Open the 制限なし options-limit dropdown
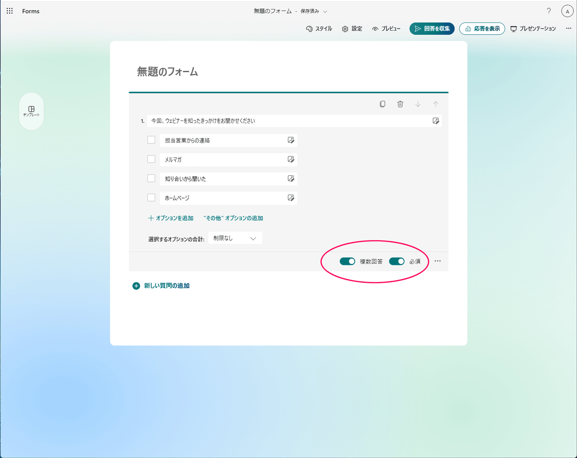577x458 pixels. click(235, 238)
